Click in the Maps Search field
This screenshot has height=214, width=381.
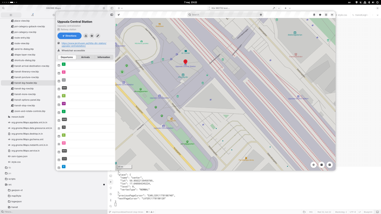(x=225, y=15)
